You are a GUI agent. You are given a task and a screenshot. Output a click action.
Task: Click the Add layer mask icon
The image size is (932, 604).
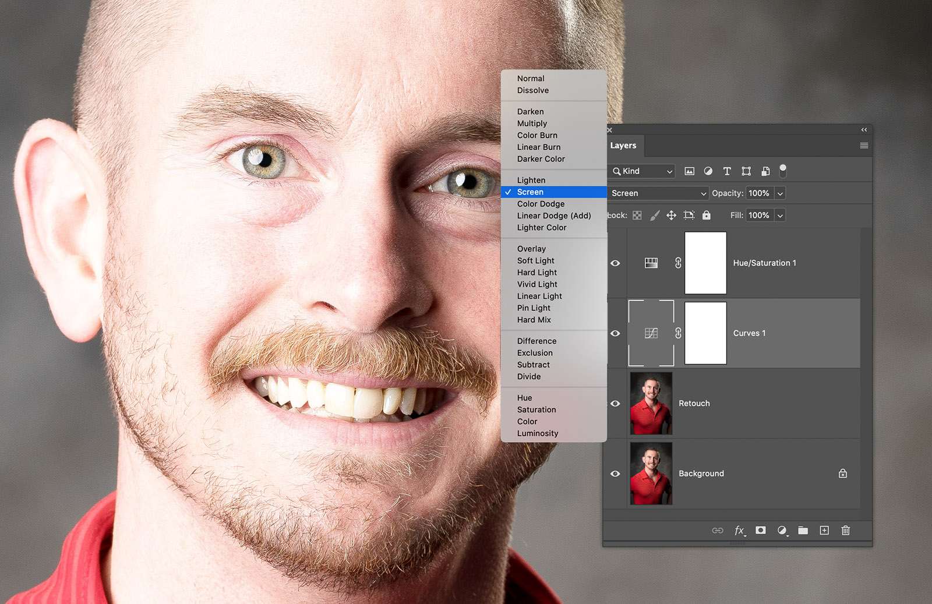click(x=760, y=530)
